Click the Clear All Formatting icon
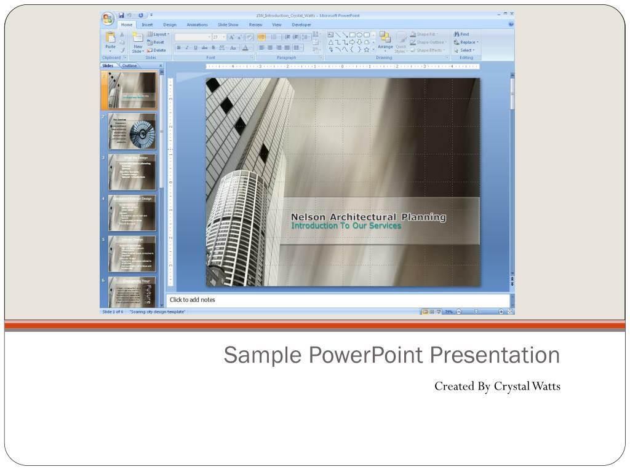 249,37
